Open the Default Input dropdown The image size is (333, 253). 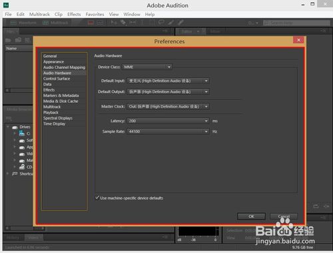168,81
